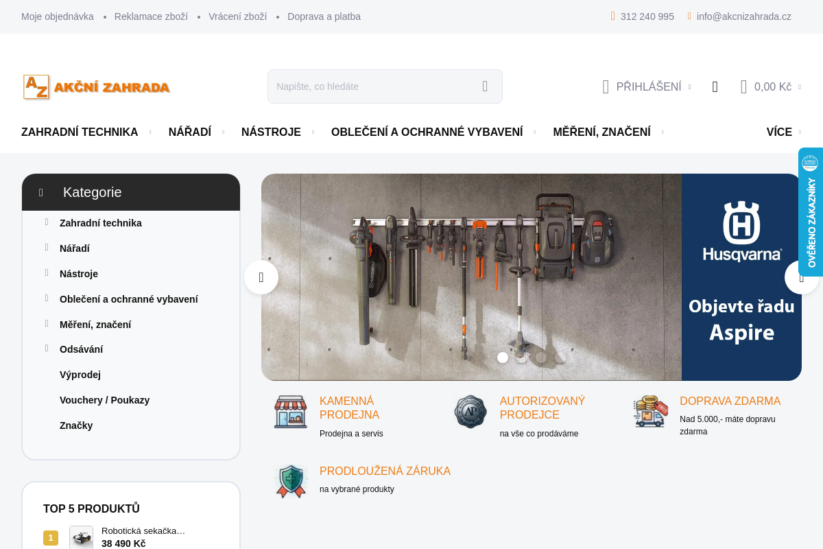
Task: Click the Doprava zdarma delivery truck icon
Action: [x=650, y=411]
